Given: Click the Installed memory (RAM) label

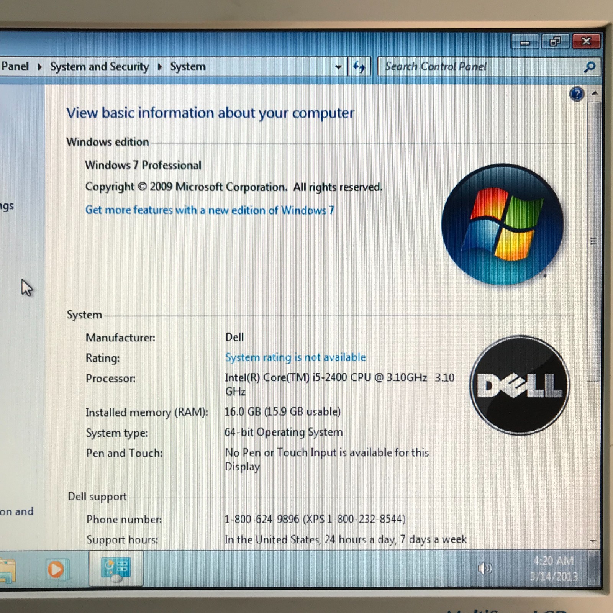Looking at the screenshot, I should [x=147, y=412].
